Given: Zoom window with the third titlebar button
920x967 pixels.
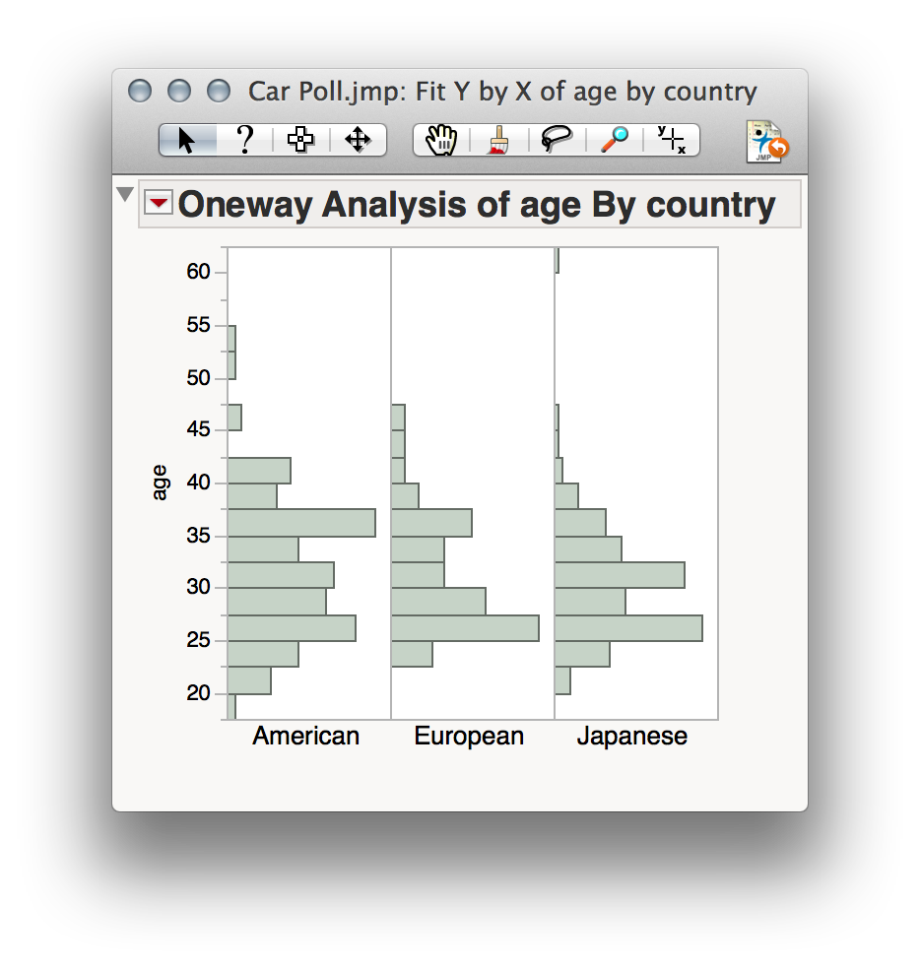Looking at the screenshot, I should coord(219,91).
